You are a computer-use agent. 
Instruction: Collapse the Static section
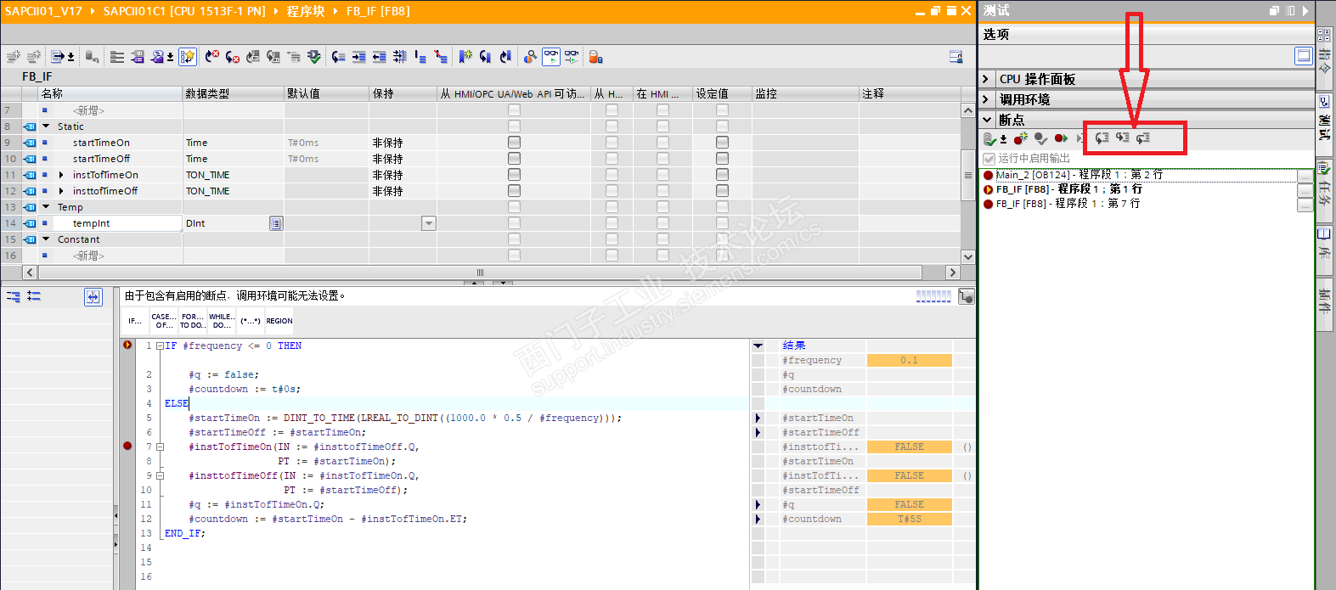(x=46, y=126)
